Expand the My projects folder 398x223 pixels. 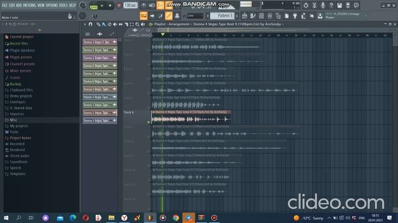[x=17, y=126]
